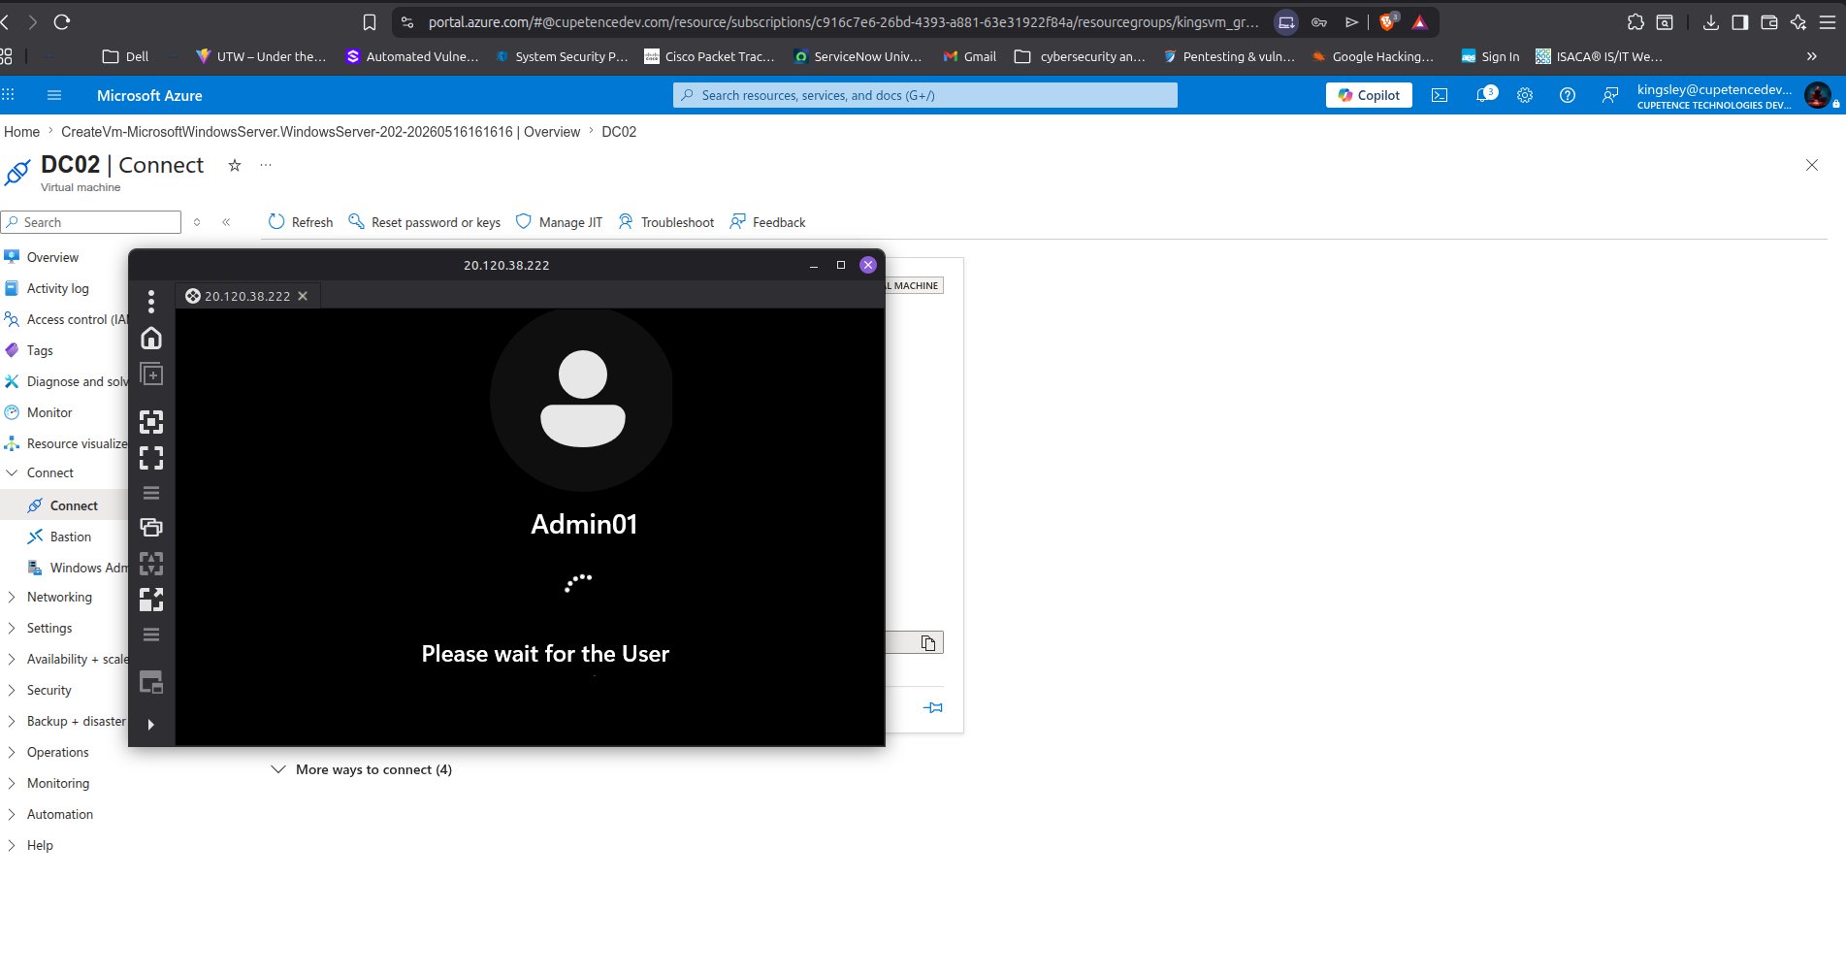1846x976 pixels.
Task: Click the copy icon in connect card
Action: coord(928,643)
